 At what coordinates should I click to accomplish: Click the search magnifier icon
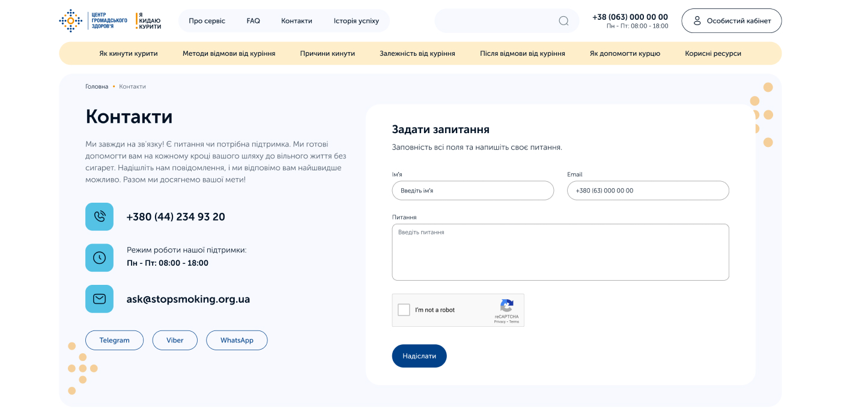(563, 21)
